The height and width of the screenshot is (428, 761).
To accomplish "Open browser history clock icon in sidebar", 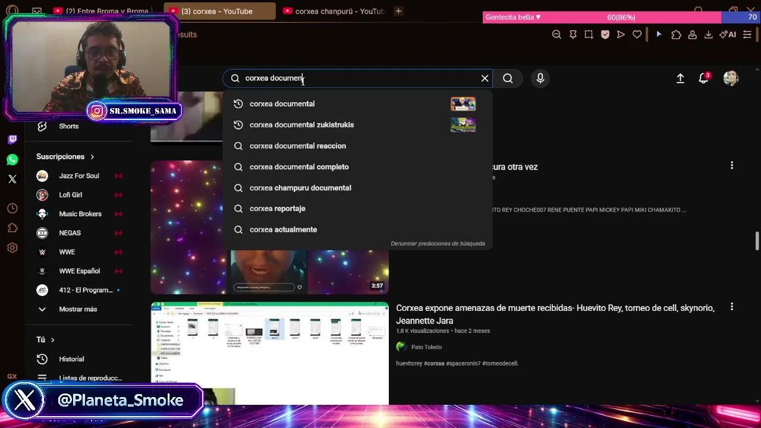I will click(x=12, y=209).
